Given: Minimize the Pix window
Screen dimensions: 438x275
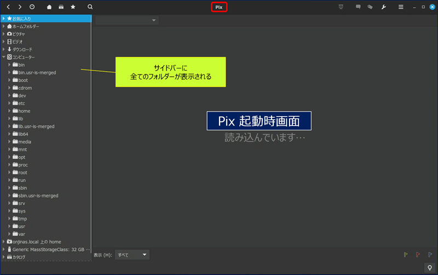Looking at the screenshot, I should (414, 7).
